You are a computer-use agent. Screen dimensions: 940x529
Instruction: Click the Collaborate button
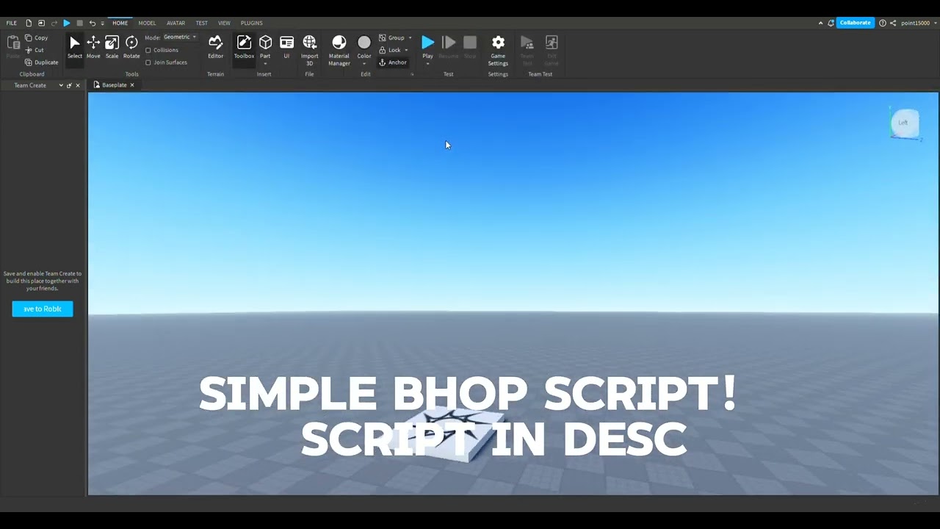pyautogui.click(x=855, y=23)
